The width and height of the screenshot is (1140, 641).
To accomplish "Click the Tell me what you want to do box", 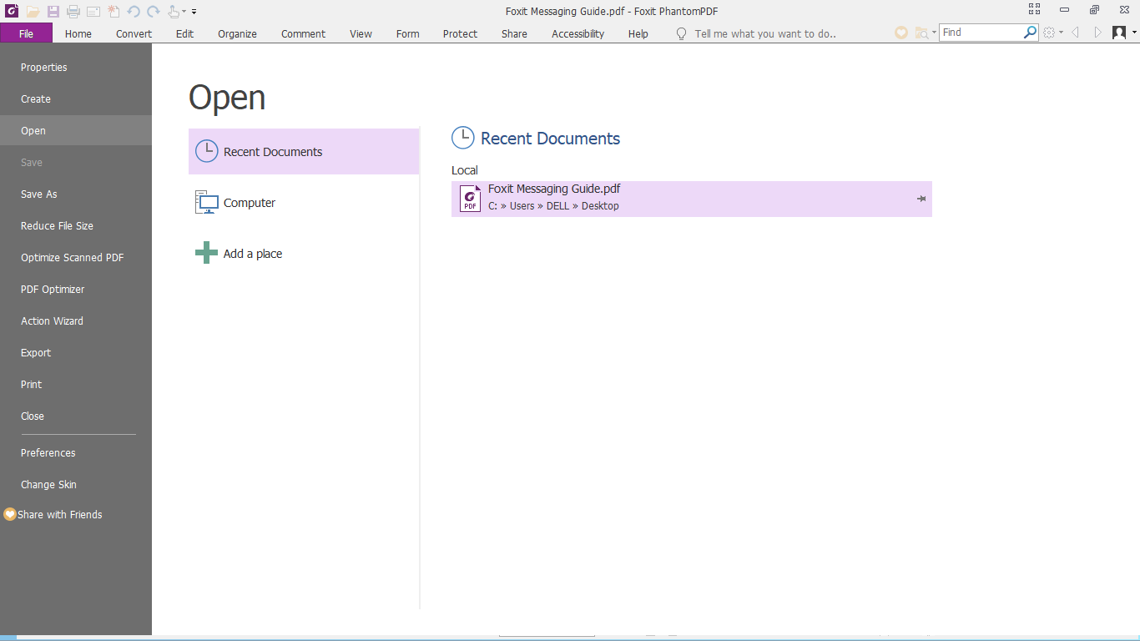I will 765,33.
